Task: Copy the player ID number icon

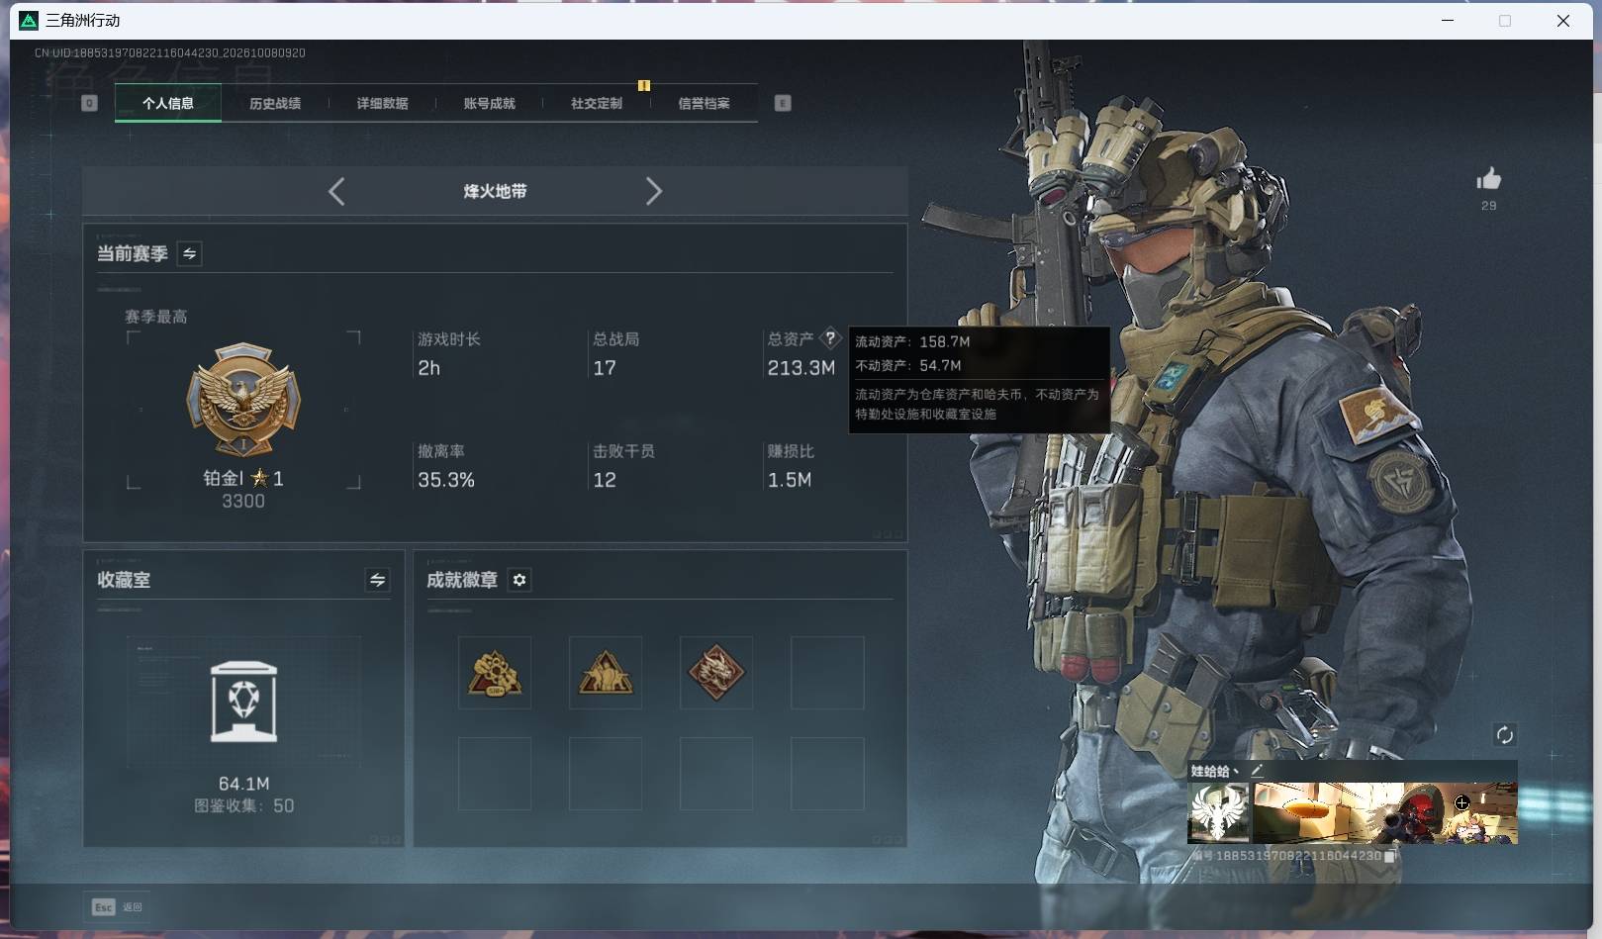Action: pyautogui.click(x=1389, y=856)
